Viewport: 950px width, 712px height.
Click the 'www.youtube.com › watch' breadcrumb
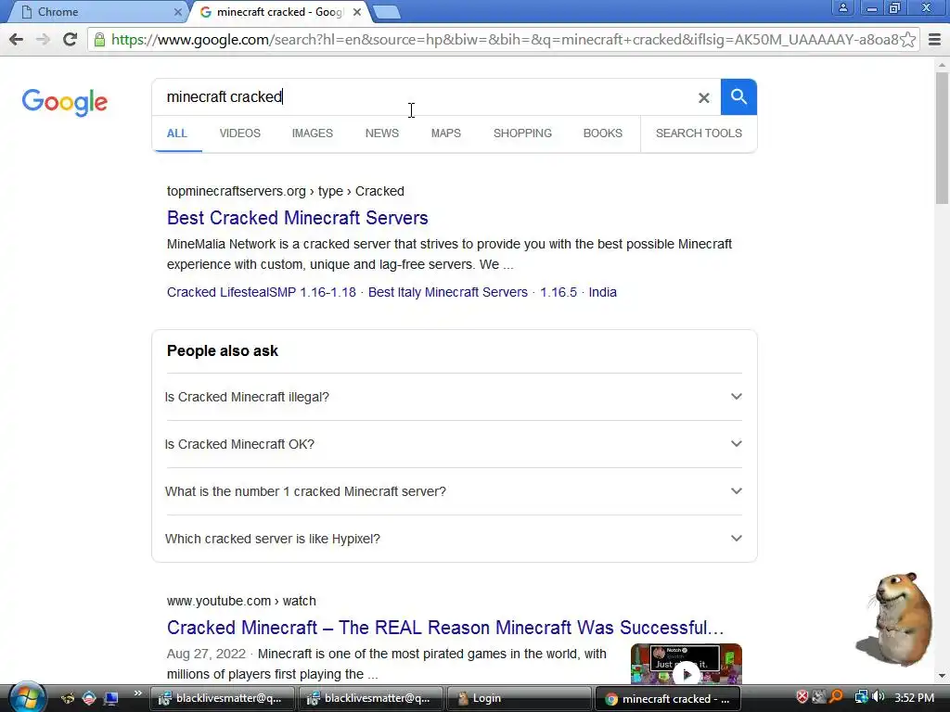pyautogui.click(x=241, y=601)
